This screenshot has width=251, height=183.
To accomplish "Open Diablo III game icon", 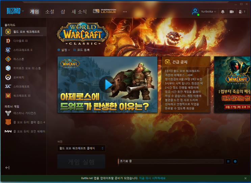I will pyautogui.click(x=8, y=41).
